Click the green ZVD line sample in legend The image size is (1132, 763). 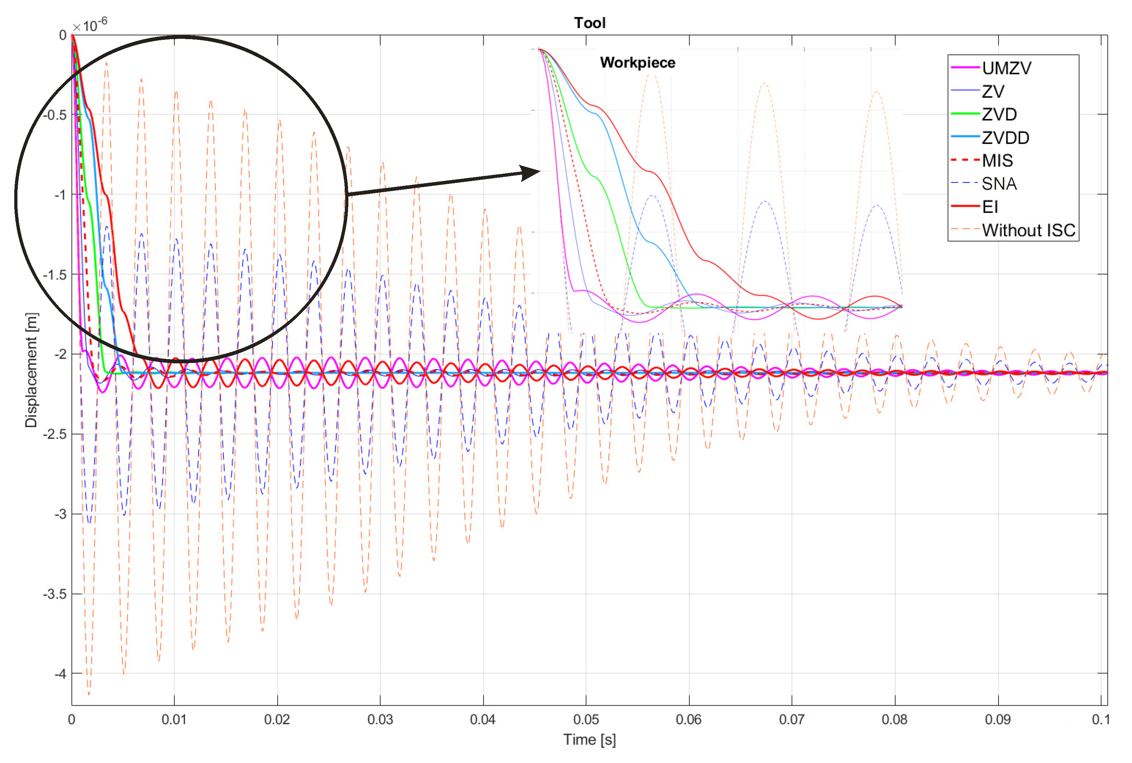965,114
